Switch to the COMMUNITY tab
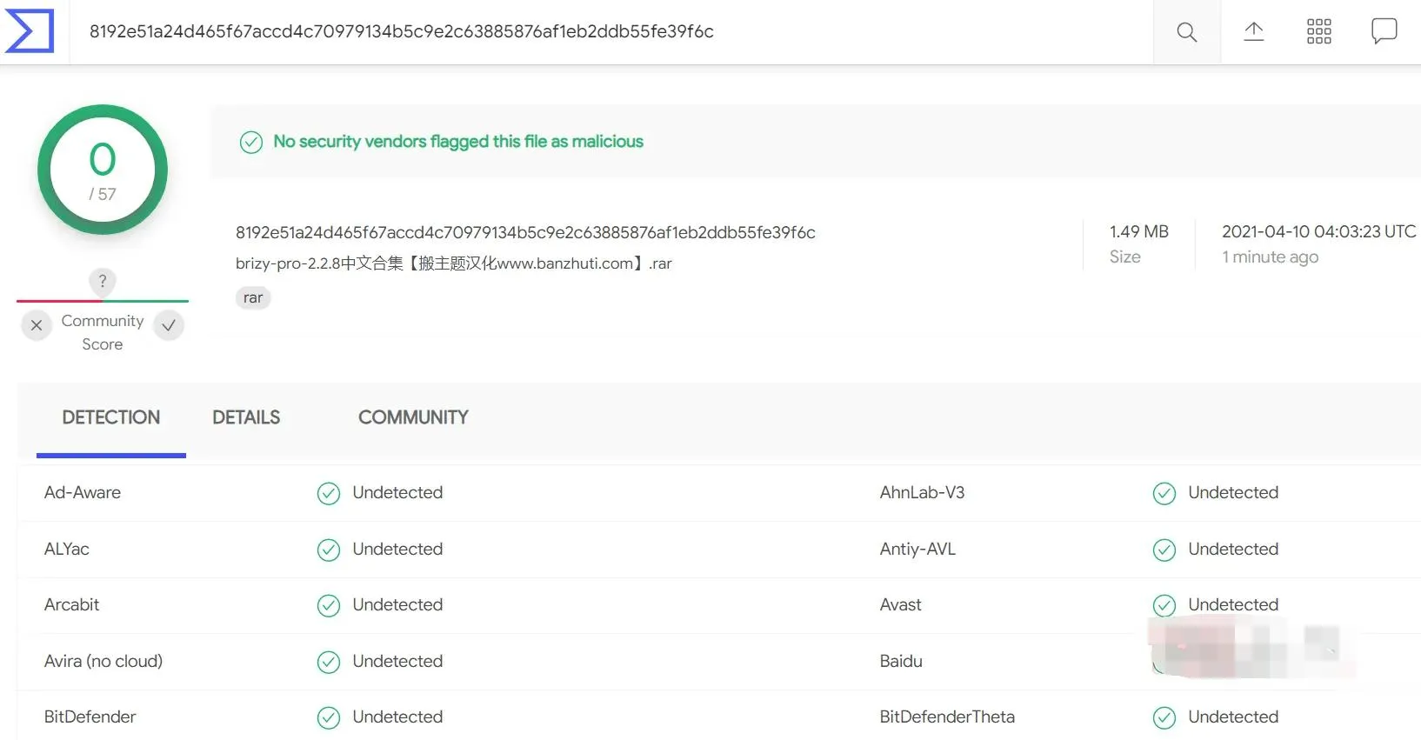1421x740 pixels. click(x=413, y=417)
